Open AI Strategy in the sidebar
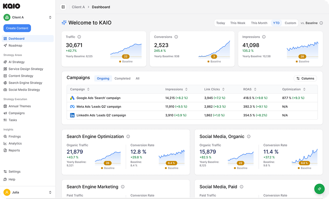Image resolution: width=329 pixels, height=199 pixels. 16,62
